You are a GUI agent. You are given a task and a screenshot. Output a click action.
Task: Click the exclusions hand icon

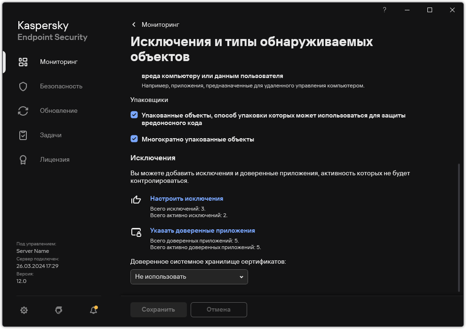pos(136,200)
